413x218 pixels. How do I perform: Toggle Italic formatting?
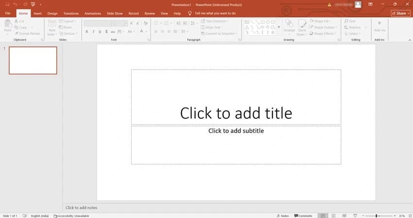(93, 31)
